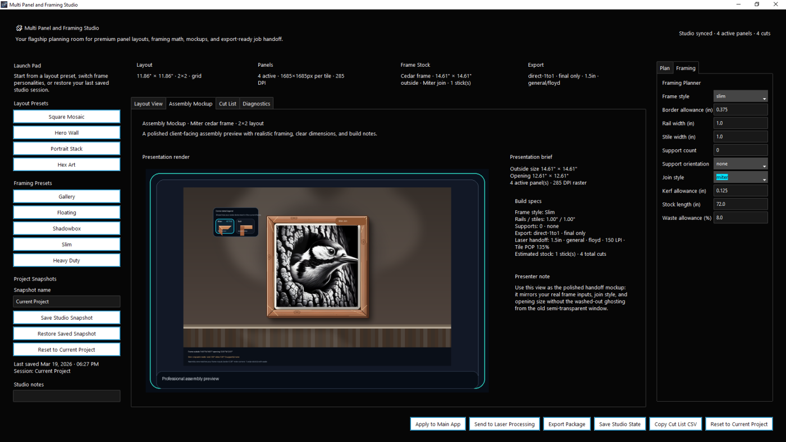Expand the Support orientation dropdown

740,164
